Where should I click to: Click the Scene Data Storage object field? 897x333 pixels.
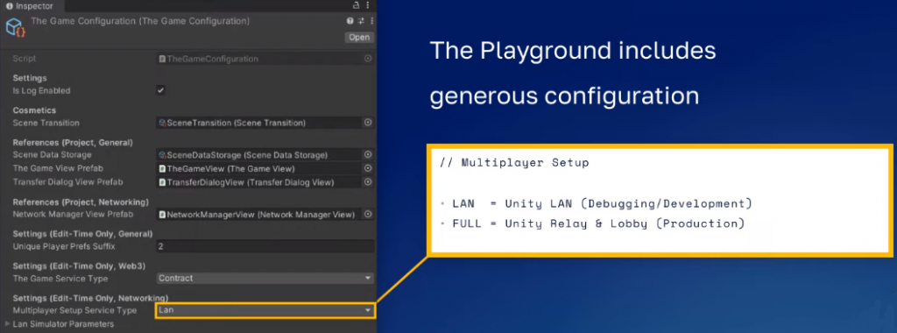(259, 154)
